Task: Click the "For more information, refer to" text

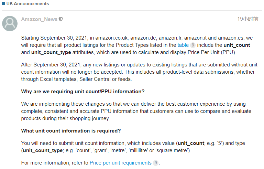Action: tap(55, 163)
